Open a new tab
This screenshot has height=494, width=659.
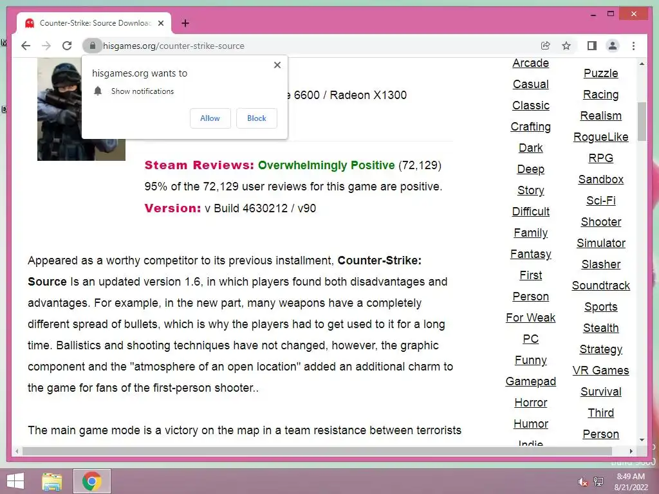pos(185,23)
